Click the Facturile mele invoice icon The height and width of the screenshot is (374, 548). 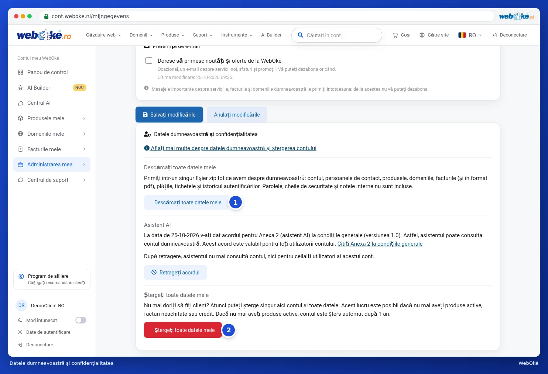coord(21,149)
